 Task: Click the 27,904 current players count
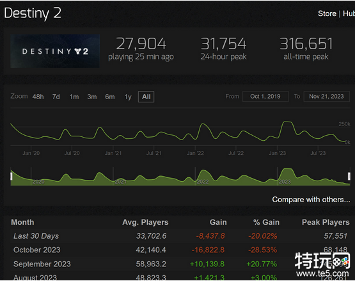pyautogui.click(x=141, y=44)
